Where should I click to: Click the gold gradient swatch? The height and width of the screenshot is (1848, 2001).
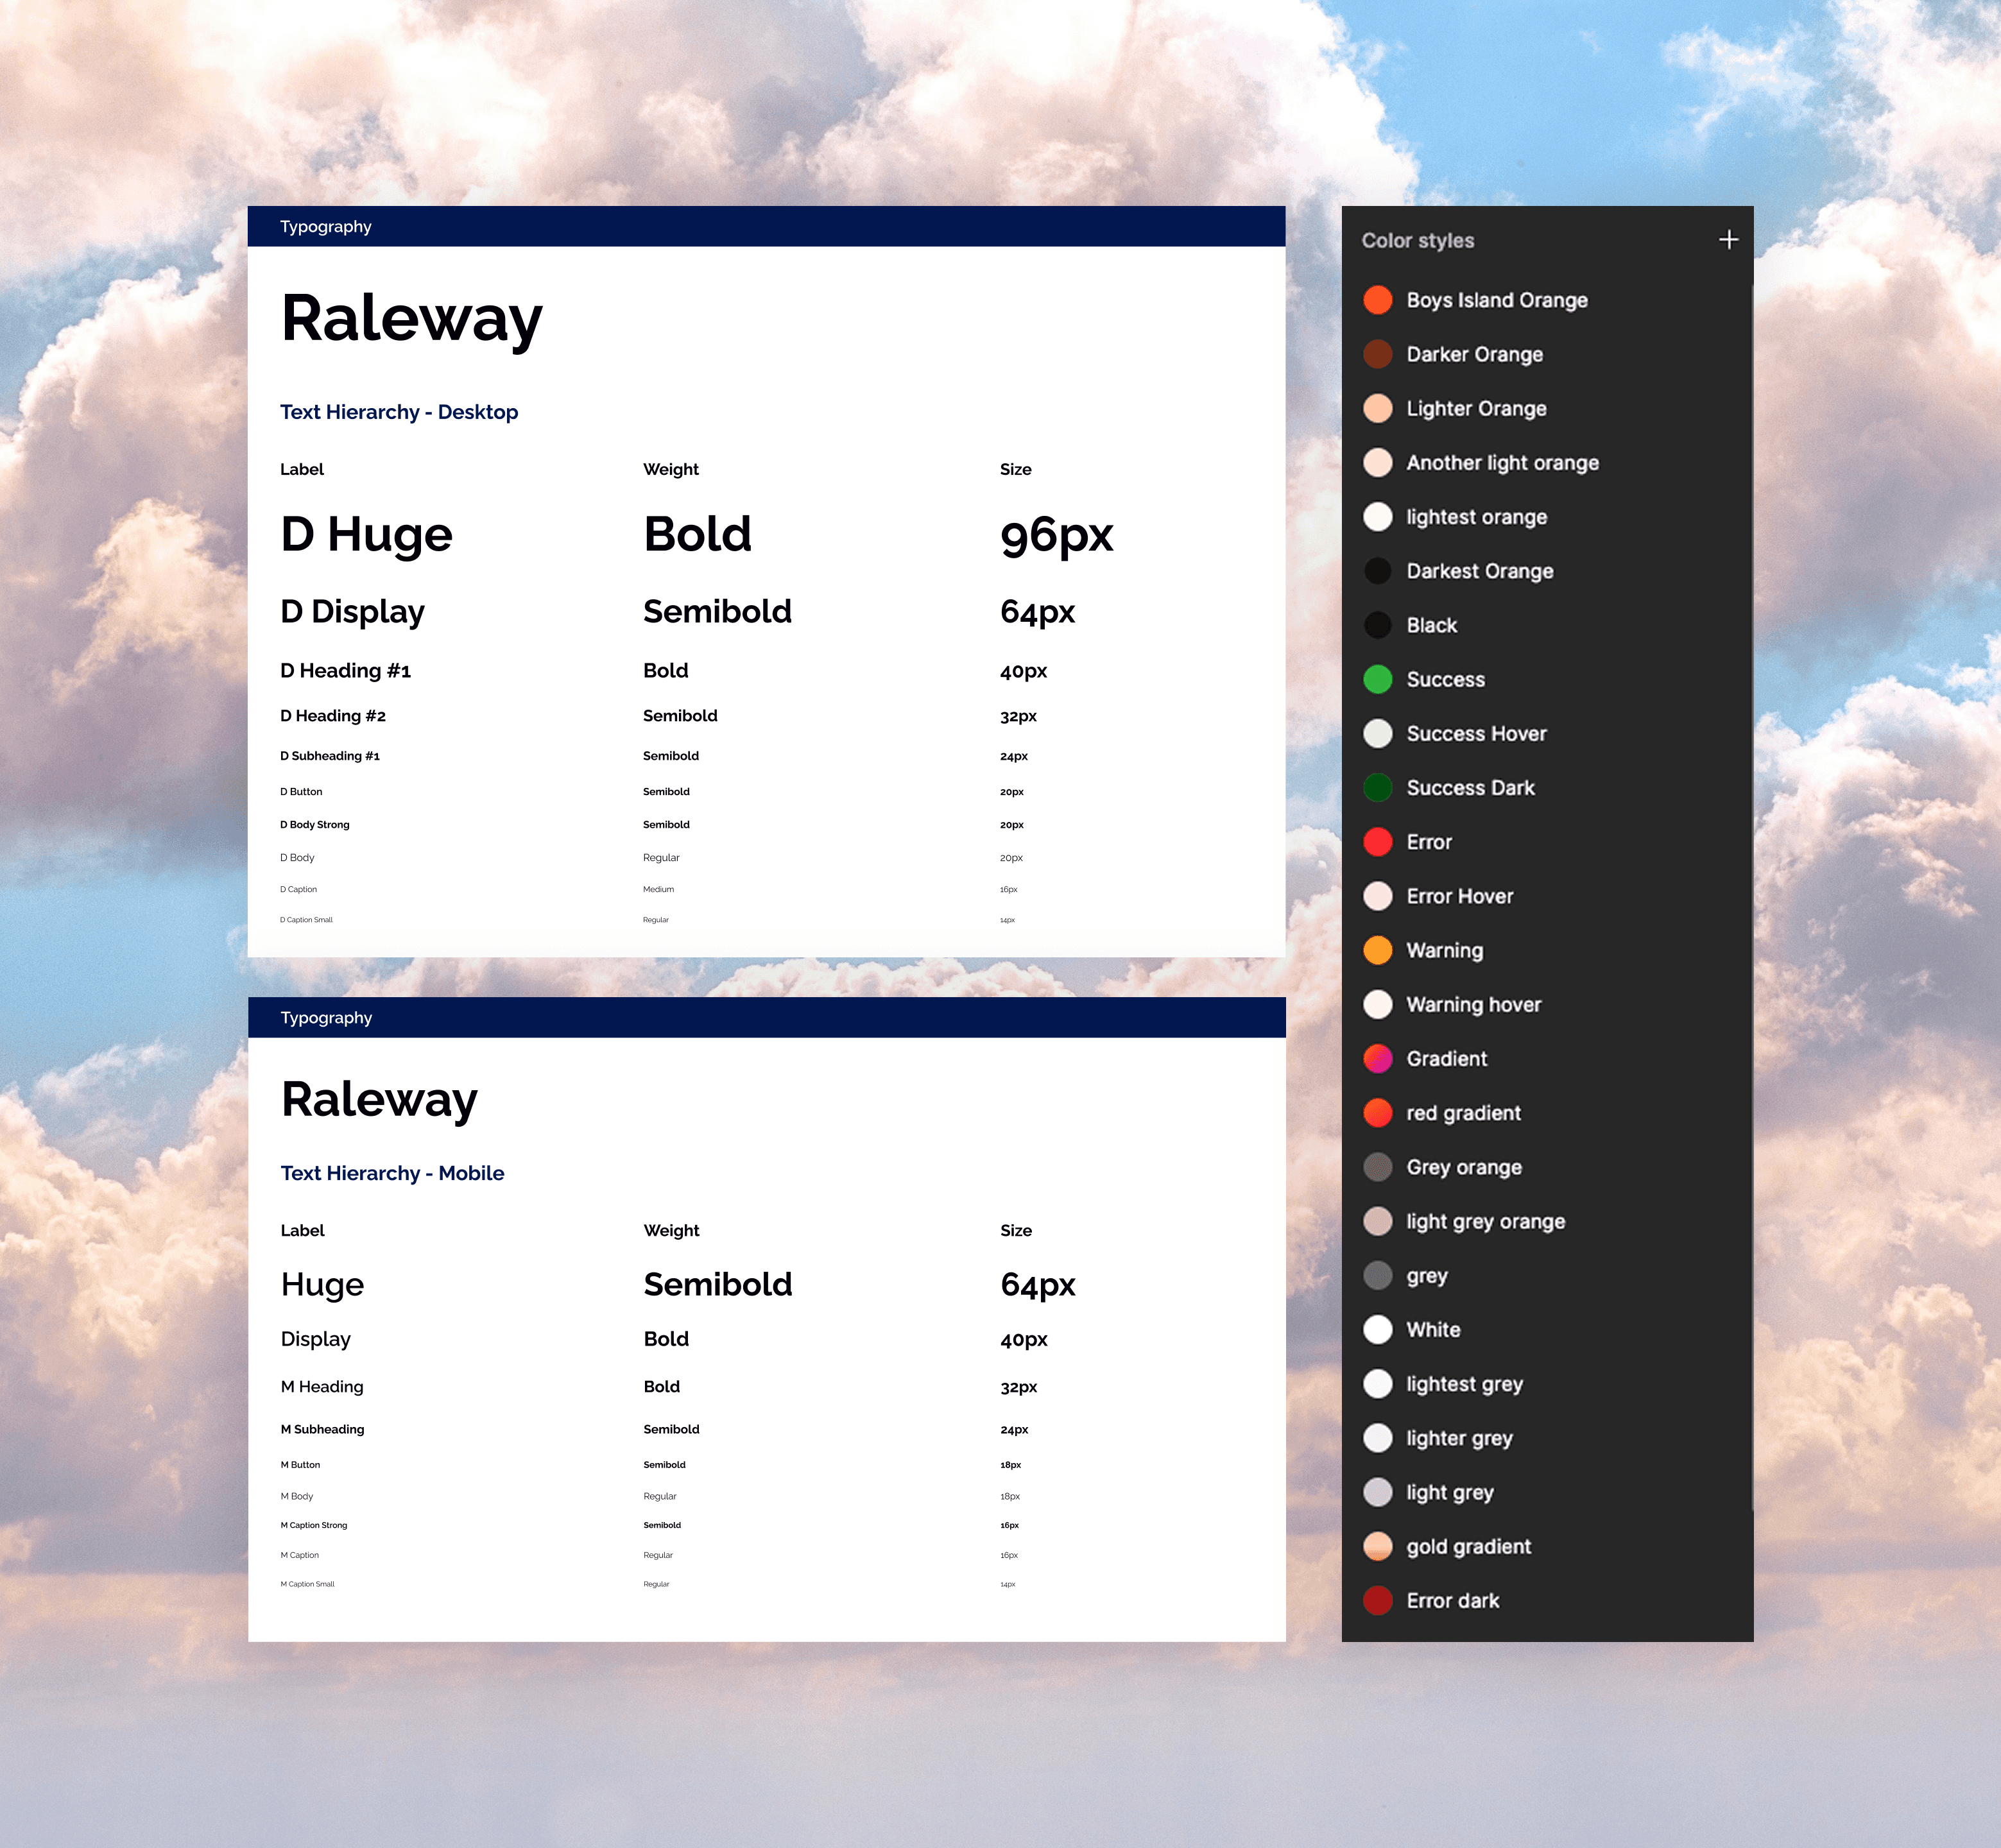click(1377, 1547)
